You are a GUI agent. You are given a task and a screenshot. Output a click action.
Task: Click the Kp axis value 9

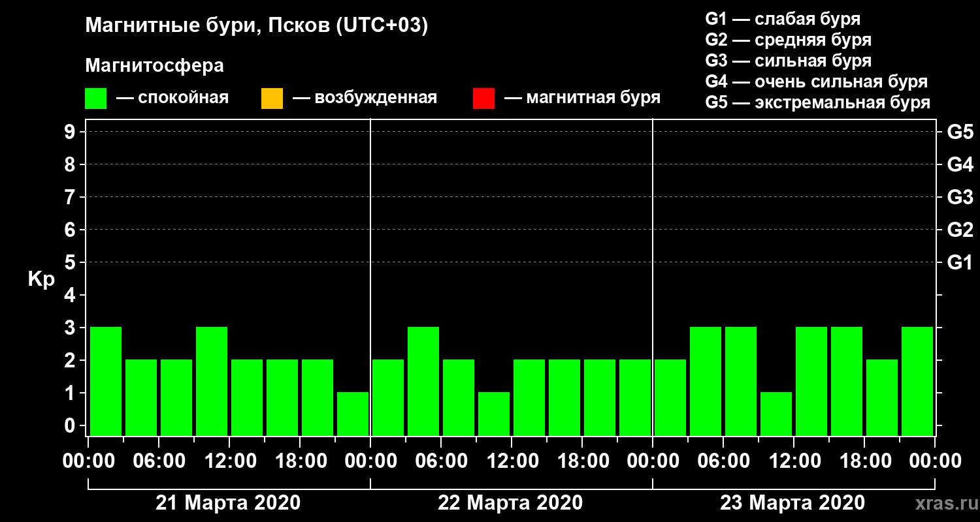(71, 132)
